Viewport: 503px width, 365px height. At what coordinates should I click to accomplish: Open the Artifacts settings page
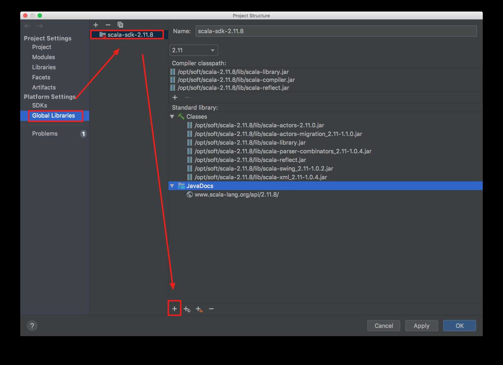point(44,87)
